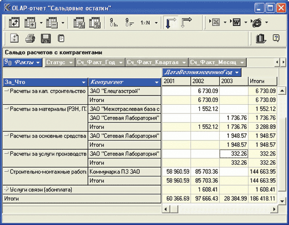Collapse Расчеты за услуги производств row
The width and height of the screenshot is (289, 225).
[x=6, y=154]
